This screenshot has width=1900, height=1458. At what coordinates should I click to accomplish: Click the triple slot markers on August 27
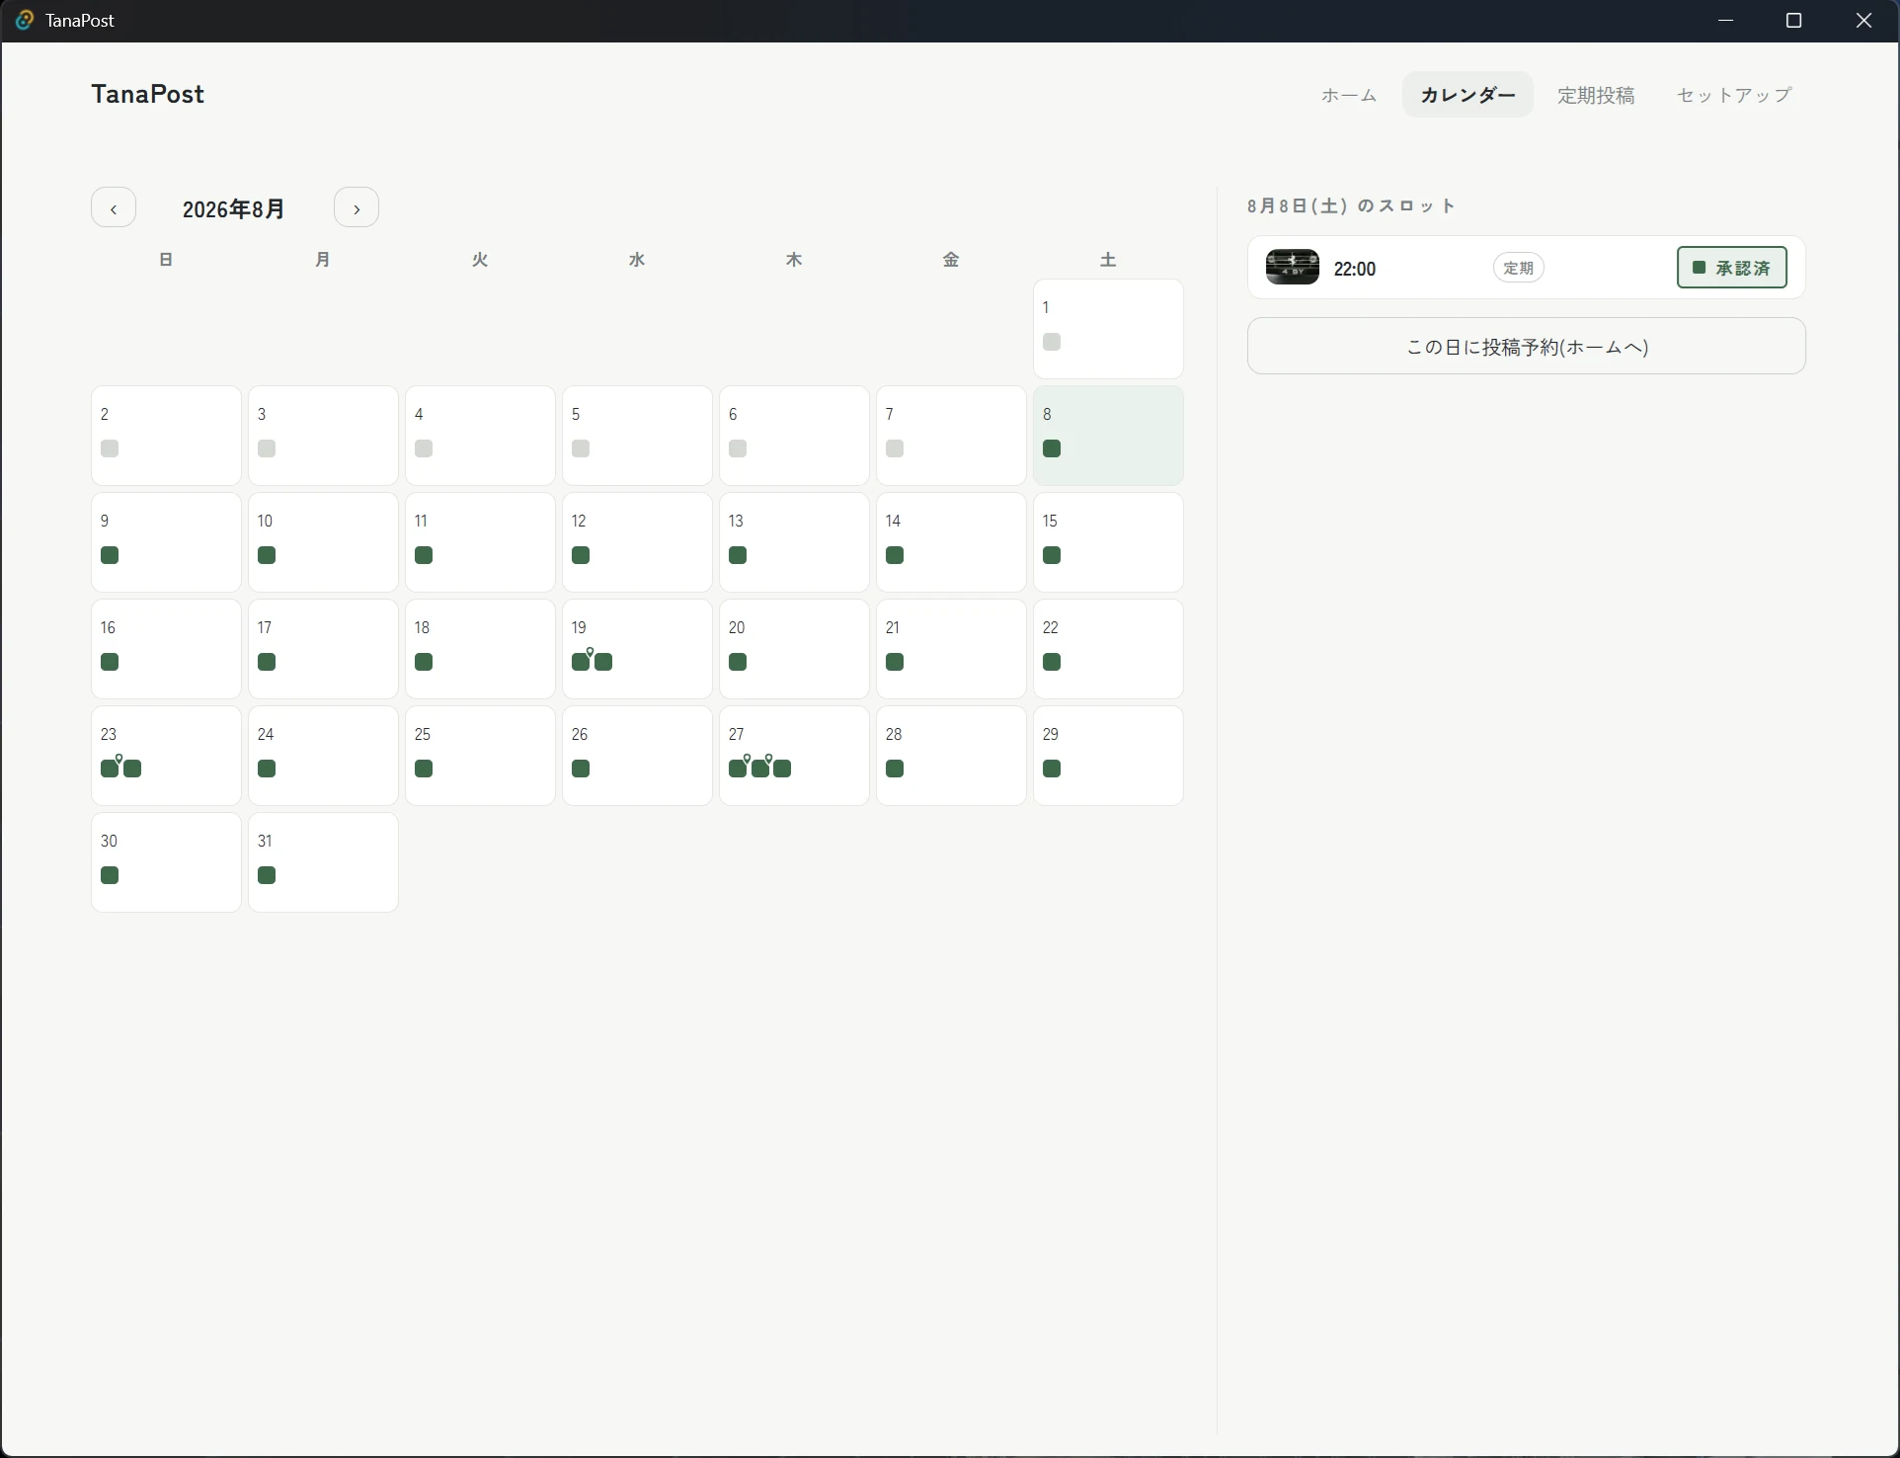(x=759, y=767)
